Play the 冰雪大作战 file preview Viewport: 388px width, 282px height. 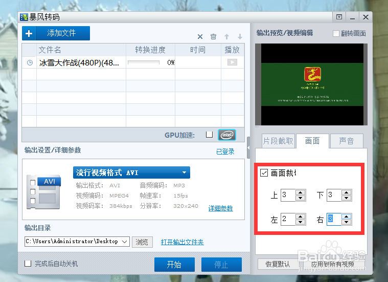pyautogui.click(x=232, y=62)
